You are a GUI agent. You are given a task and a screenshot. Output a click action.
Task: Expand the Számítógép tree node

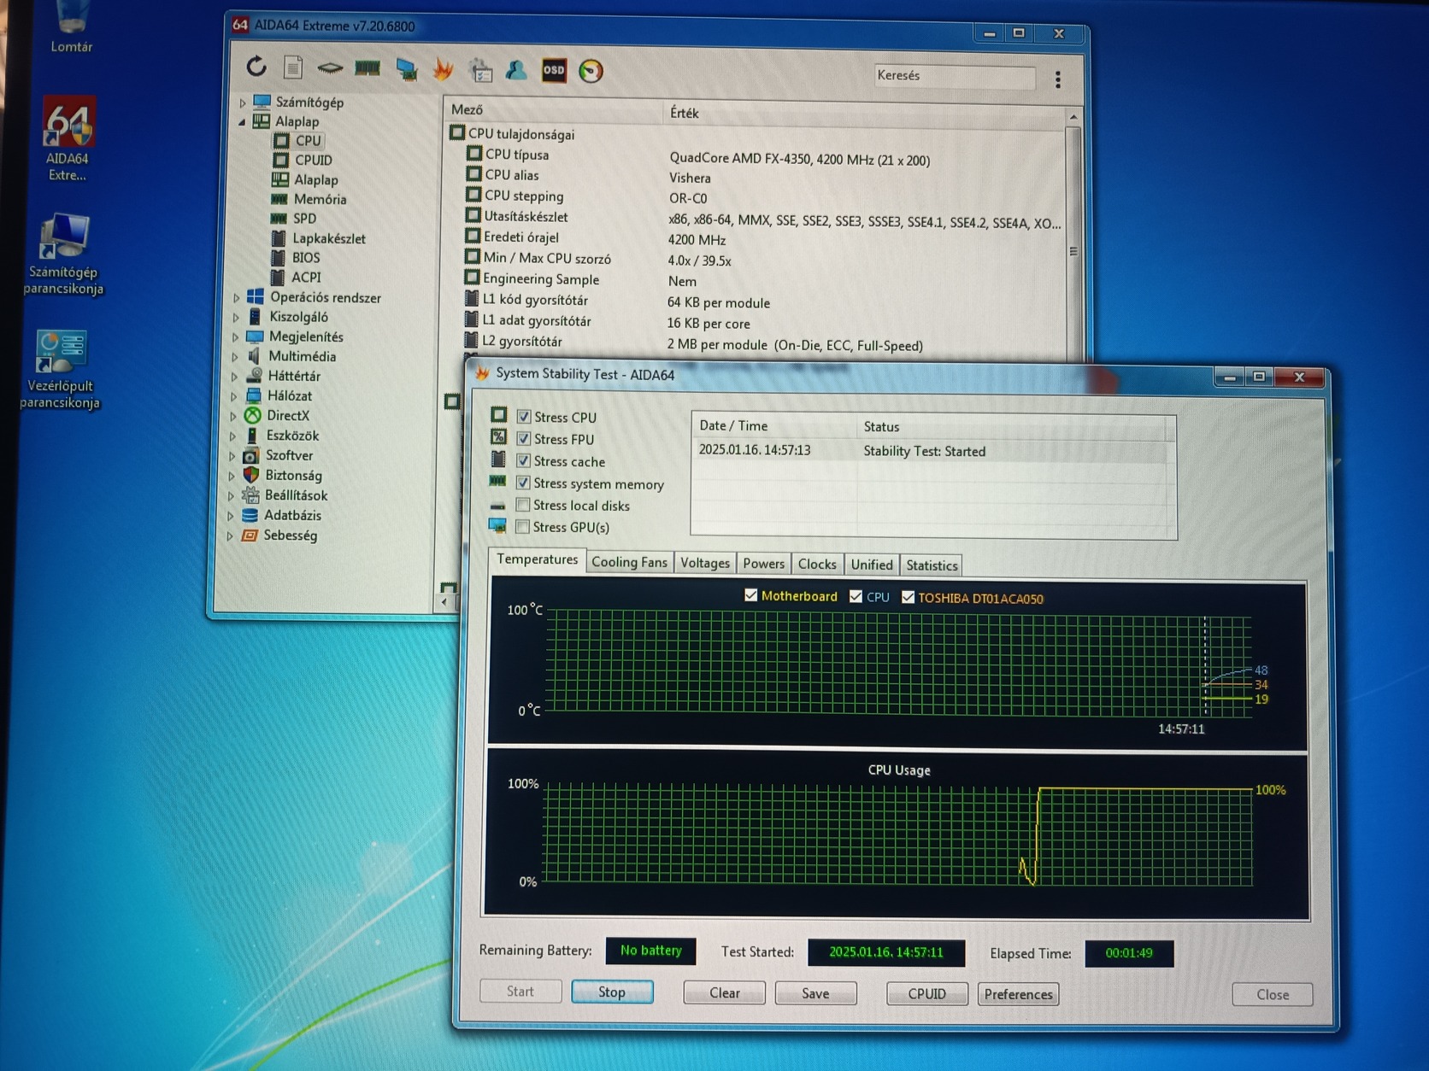click(243, 103)
